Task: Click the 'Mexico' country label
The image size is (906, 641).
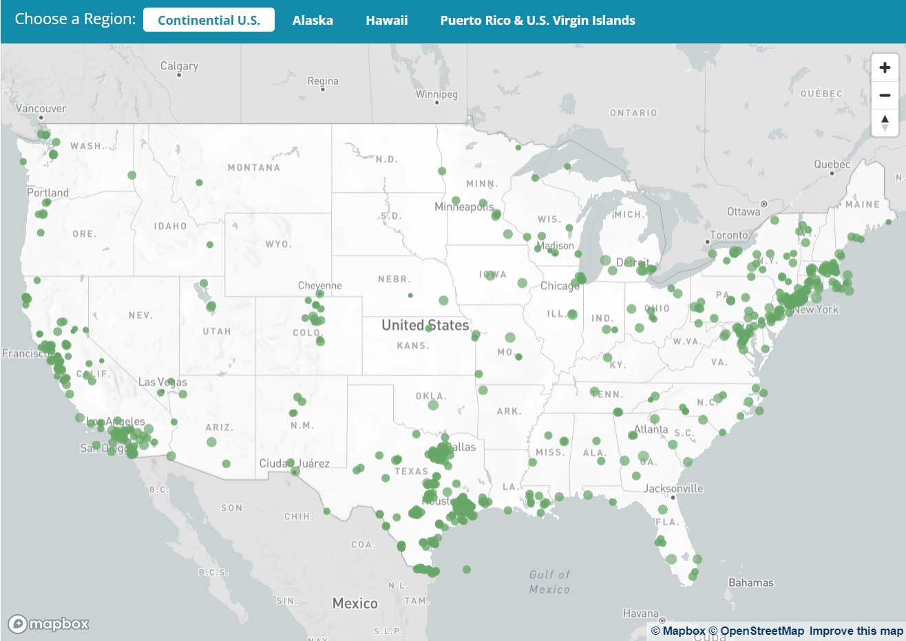Action: (355, 603)
